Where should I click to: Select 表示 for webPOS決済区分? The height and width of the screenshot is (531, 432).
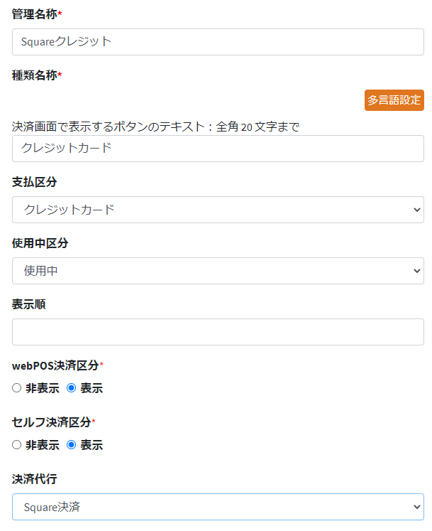pos(71,388)
